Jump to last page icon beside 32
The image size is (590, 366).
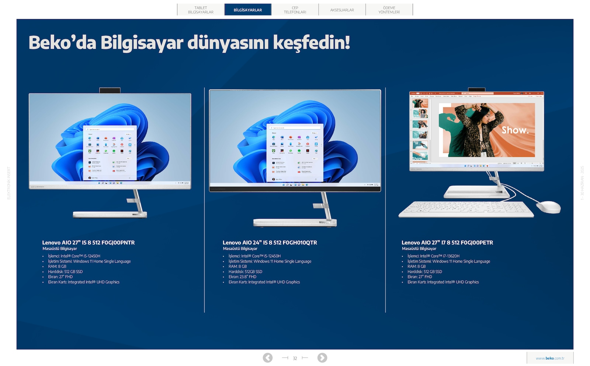tap(305, 358)
